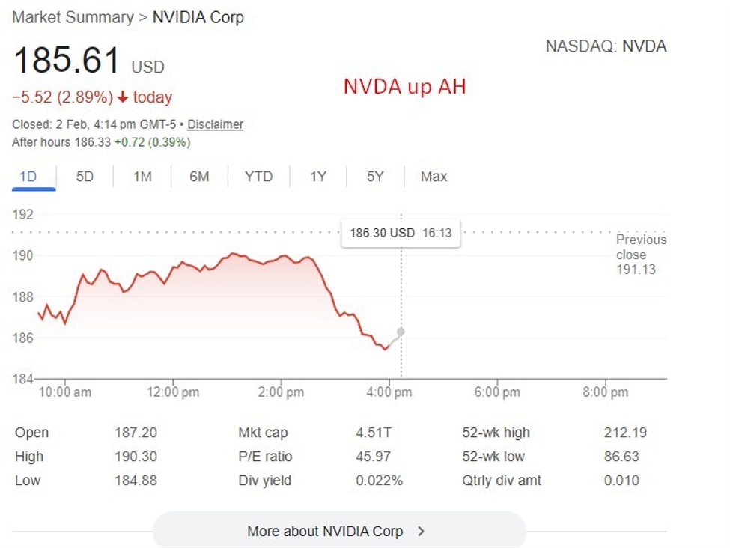Select the YTD chart tab

[258, 177]
